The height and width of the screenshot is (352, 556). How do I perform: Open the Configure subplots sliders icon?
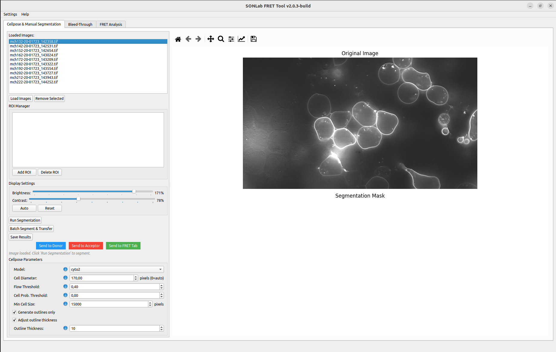(x=231, y=39)
